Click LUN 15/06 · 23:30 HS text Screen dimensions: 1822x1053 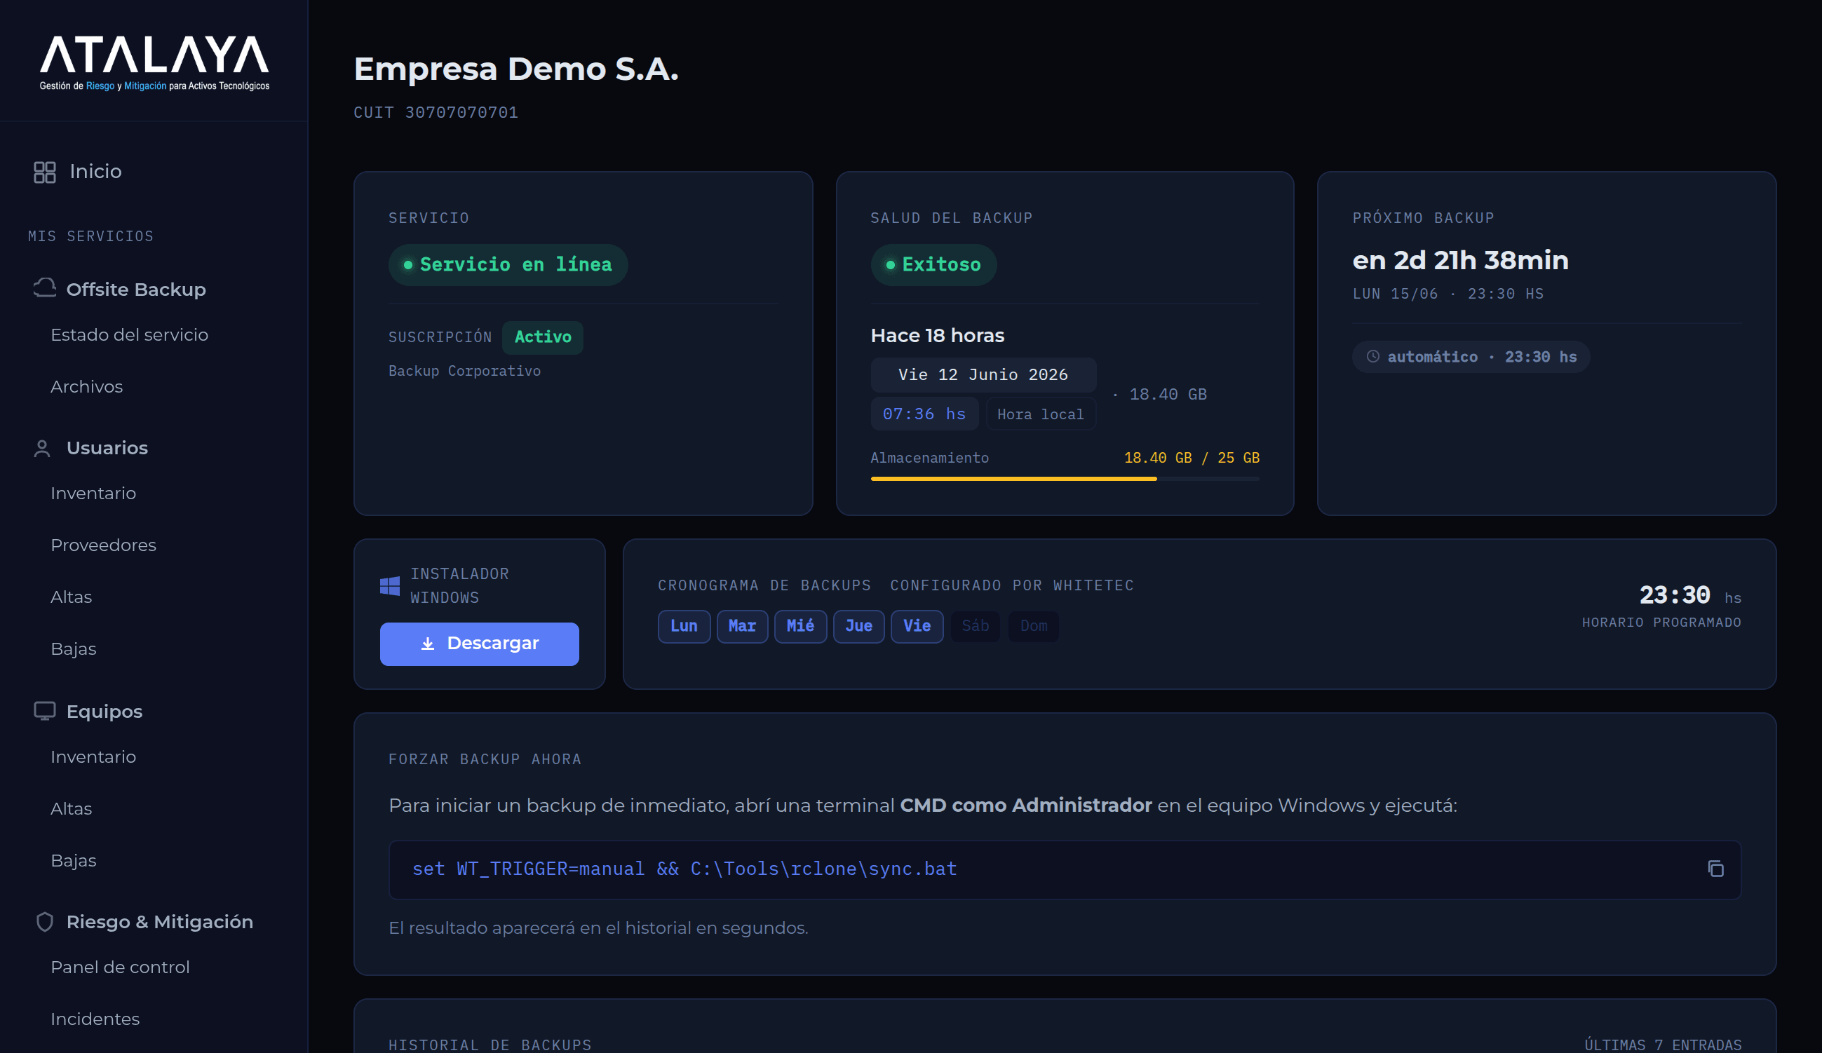tap(1448, 294)
